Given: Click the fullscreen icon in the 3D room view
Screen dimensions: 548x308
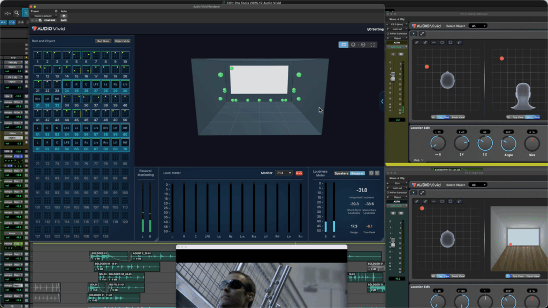Looking at the screenshot, I should click(x=373, y=45).
